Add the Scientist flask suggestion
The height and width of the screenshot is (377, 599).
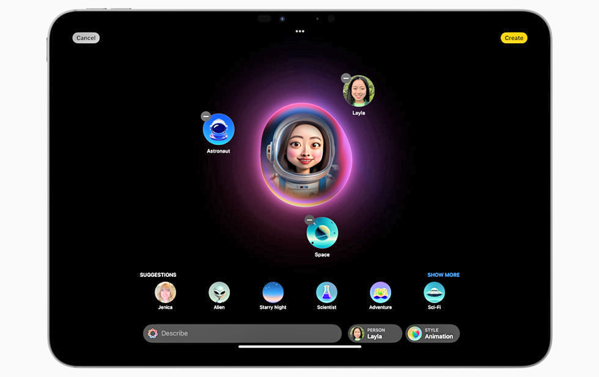pyautogui.click(x=327, y=292)
